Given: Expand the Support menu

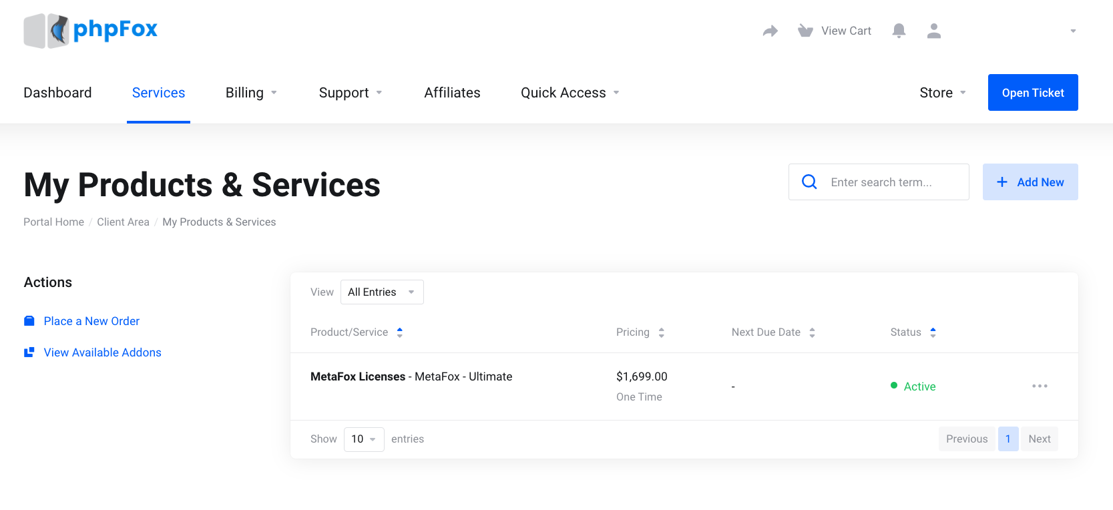Looking at the screenshot, I should click(x=351, y=93).
